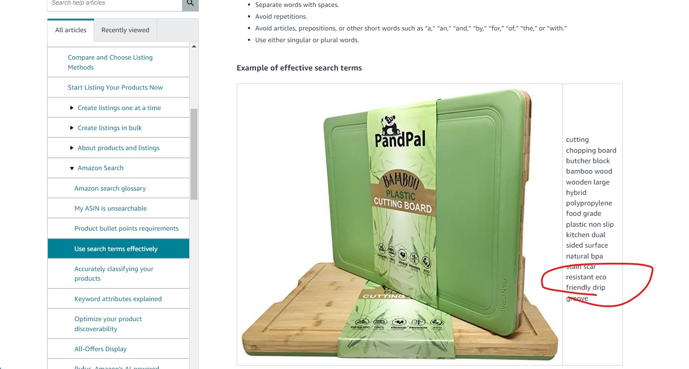Click the sidebar scroll-up arrow
This screenshot has width=689, height=369.
(194, 46)
